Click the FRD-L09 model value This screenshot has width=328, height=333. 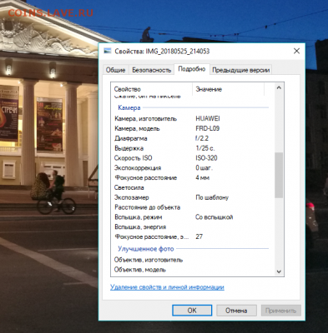(207, 128)
